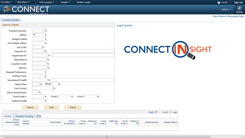This screenshot has width=245, height=138.
Task: Click the Export button
Action: pos(73,107)
